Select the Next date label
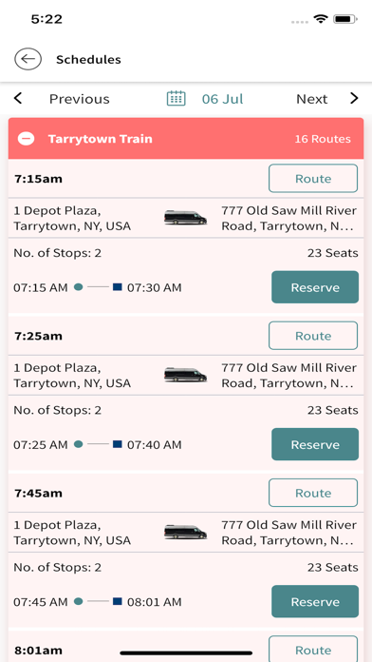This screenshot has height=662, width=372. coord(312,99)
